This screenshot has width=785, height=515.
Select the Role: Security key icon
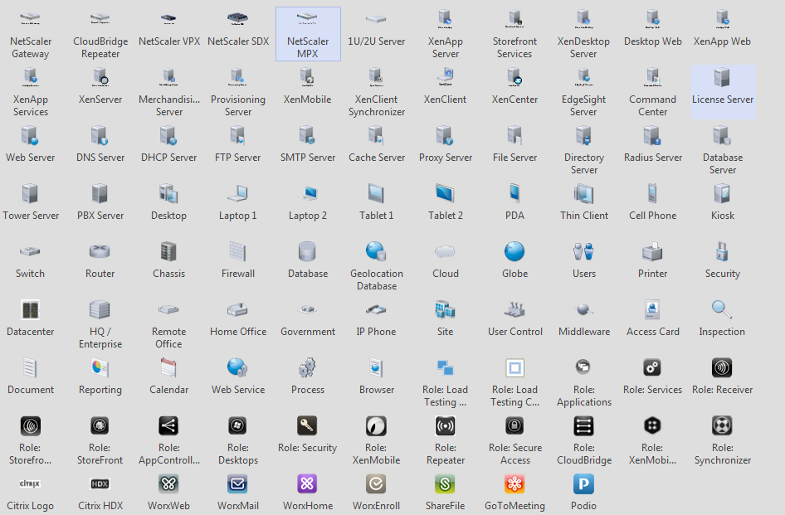point(308,425)
